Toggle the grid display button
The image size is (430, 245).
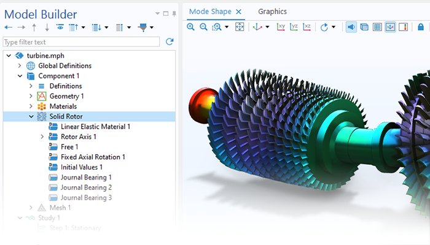click(377, 27)
